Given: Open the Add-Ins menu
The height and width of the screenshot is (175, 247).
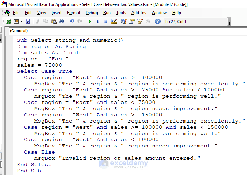Looking at the screenshot, I should tap(139, 13).
